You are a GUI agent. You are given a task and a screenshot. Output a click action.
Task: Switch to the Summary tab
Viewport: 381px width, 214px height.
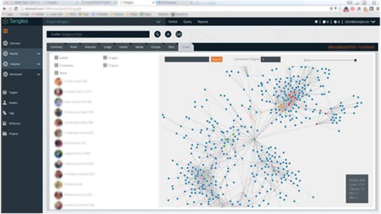point(57,47)
